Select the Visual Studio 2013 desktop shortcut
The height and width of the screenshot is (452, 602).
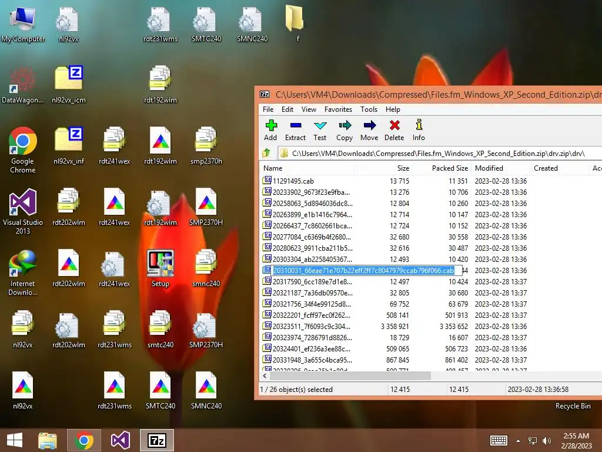23,211
